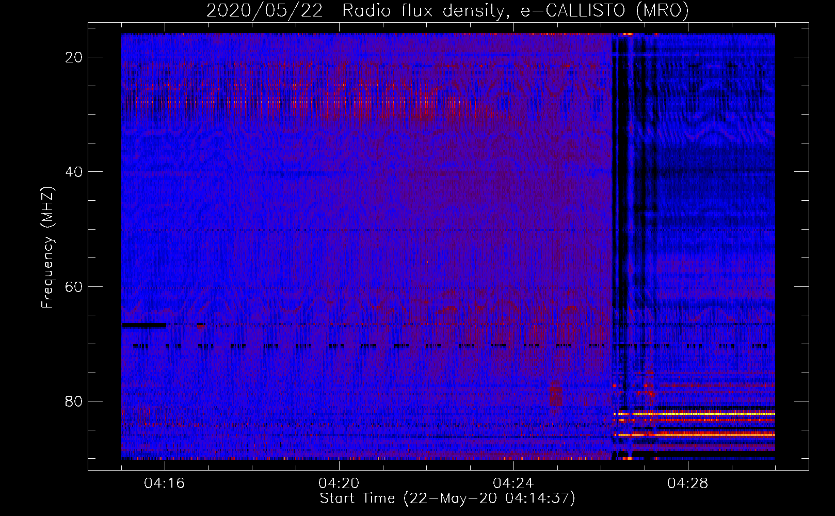Viewport: 835px width, 516px height.
Task: Click the '60' frequency tick label
Action: pos(74,286)
